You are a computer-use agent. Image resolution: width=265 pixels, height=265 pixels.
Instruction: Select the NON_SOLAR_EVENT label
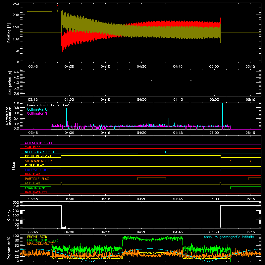(40, 152)
